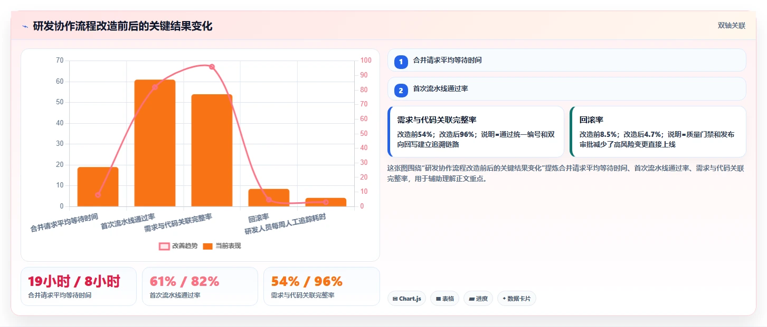Click the orange 当前表现 legend swatch
This screenshot has height=327, width=767.
pos(208,246)
